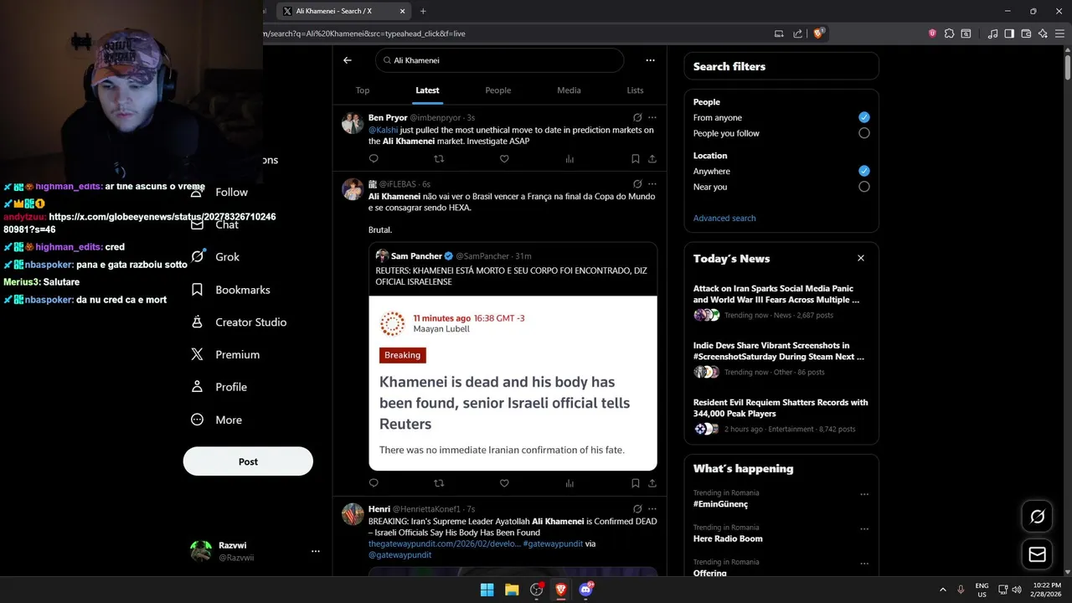
Task: Share the iFLEBAS post
Action: pyautogui.click(x=652, y=483)
